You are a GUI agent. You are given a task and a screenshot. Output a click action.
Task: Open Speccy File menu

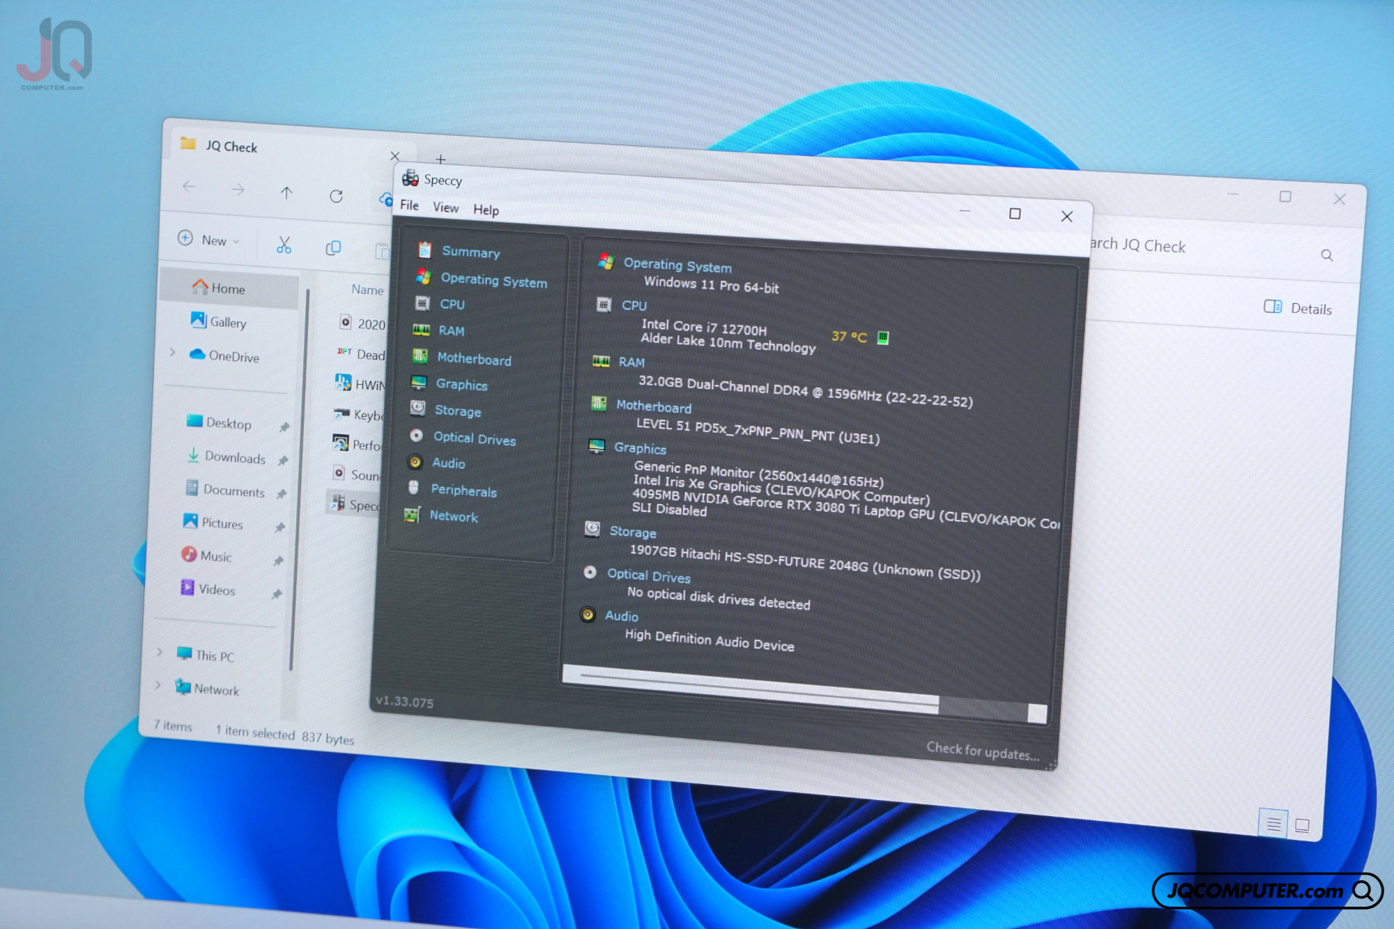click(x=409, y=205)
